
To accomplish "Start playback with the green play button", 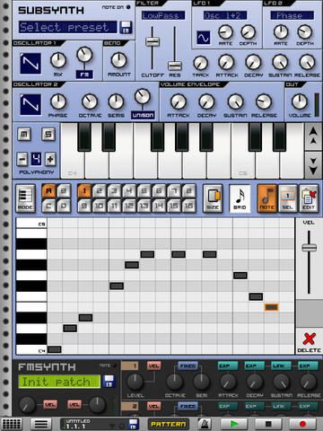I will (x=234, y=424).
